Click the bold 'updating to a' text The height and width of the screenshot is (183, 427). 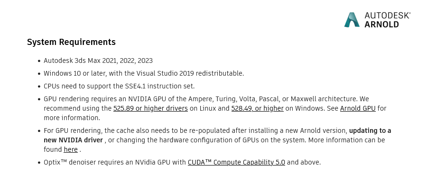point(370,131)
